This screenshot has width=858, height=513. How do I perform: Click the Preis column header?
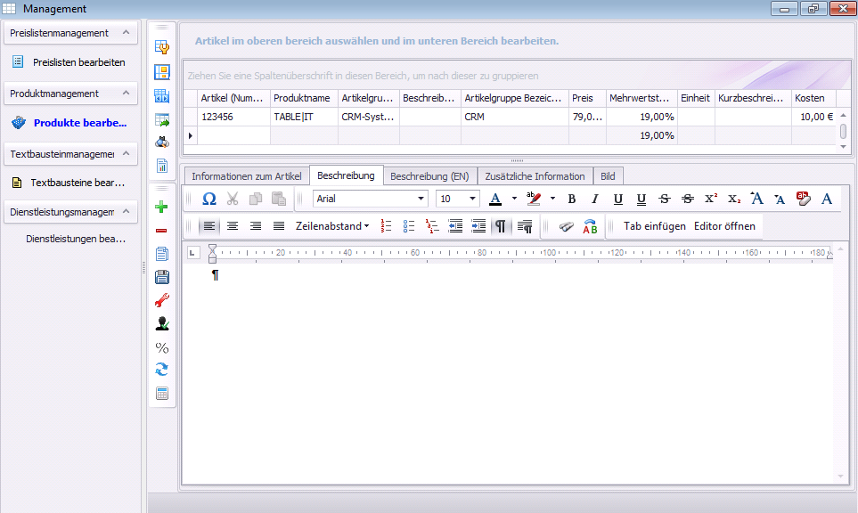[587, 98]
